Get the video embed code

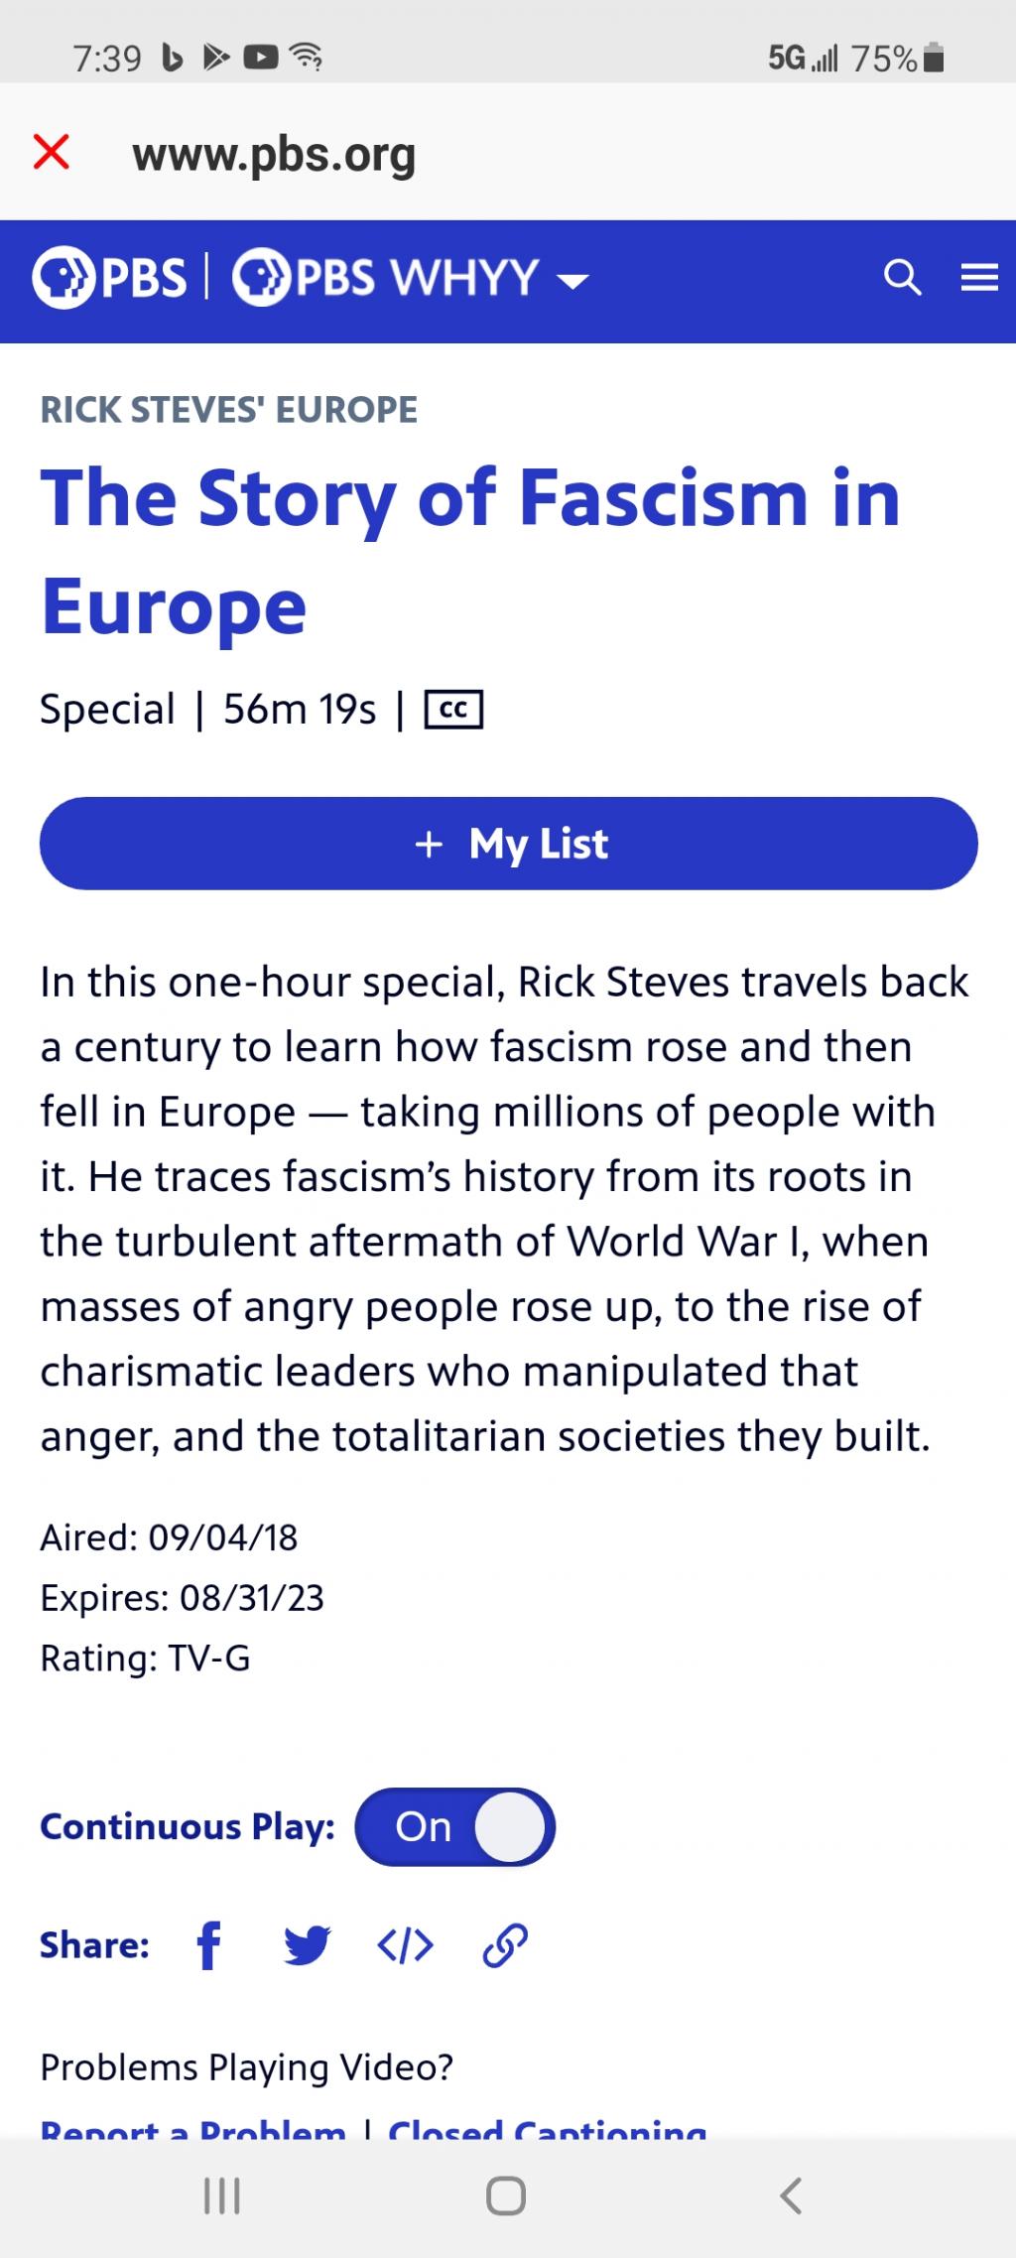[x=406, y=1944]
